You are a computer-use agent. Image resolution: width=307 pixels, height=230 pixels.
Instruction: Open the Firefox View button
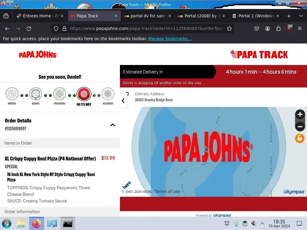(6, 16)
